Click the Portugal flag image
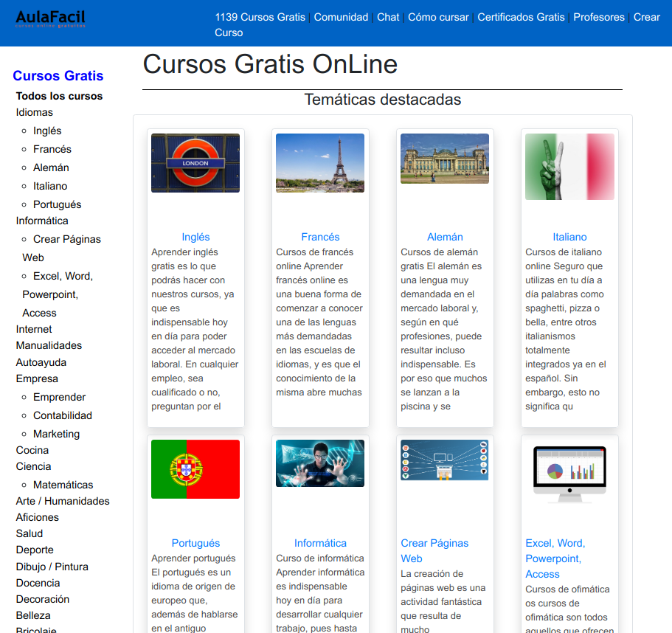This screenshot has height=633, width=672. tap(195, 469)
